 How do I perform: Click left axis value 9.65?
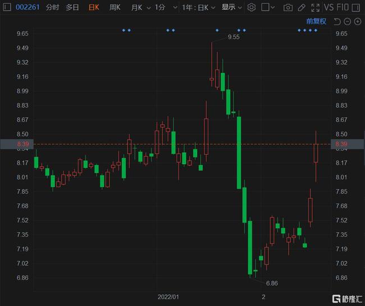coord(22,34)
